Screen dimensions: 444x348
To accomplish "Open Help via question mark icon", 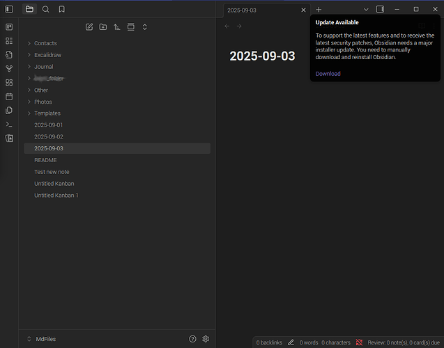I will point(192,339).
